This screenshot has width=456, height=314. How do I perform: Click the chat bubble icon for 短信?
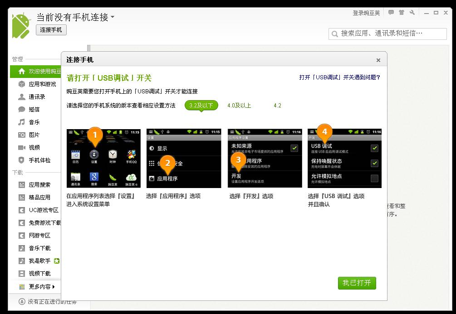[x=21, y=110]
